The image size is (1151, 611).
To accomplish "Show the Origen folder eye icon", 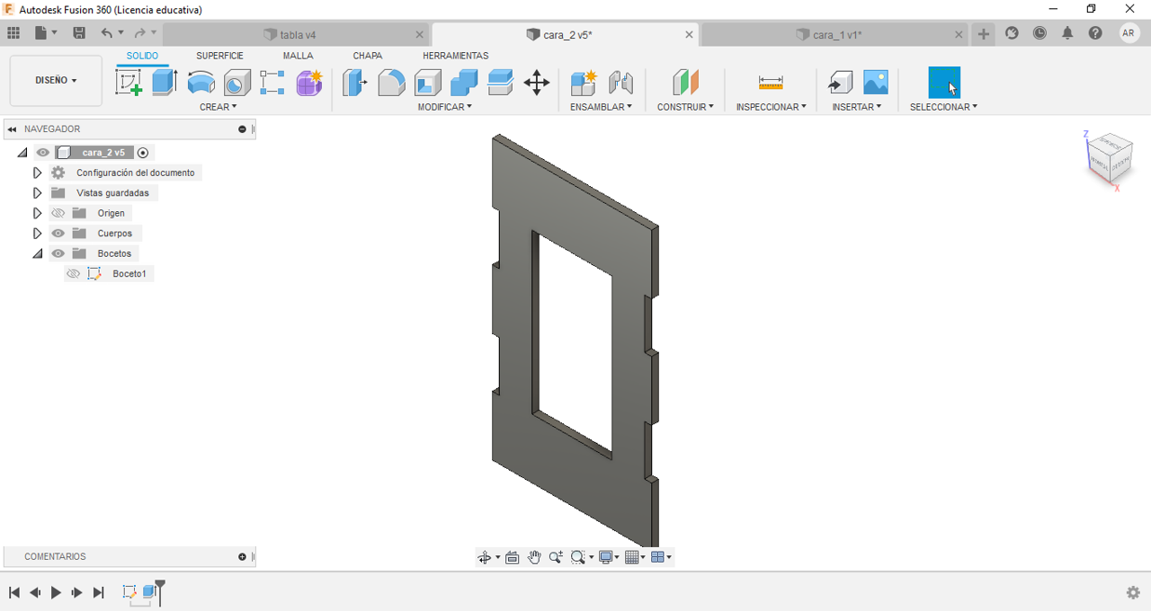I will tap(58, 213).
